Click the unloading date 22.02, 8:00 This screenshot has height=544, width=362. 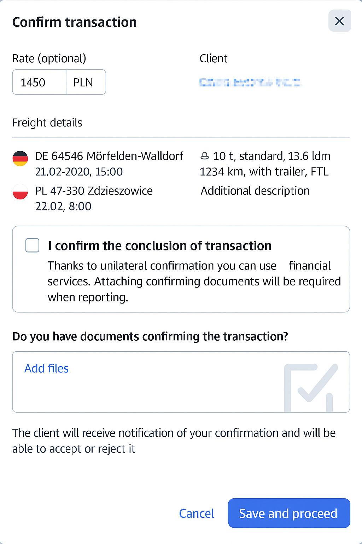coord(63,206)
